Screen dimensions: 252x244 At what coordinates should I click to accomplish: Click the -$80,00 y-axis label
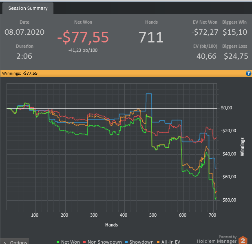point(228,200)
